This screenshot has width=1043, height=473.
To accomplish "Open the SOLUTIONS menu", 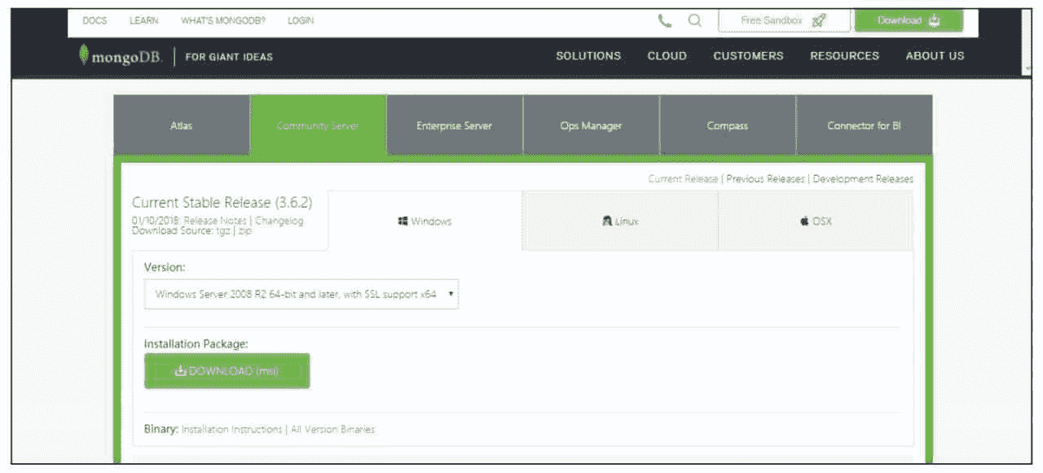I will pos(588,56).
